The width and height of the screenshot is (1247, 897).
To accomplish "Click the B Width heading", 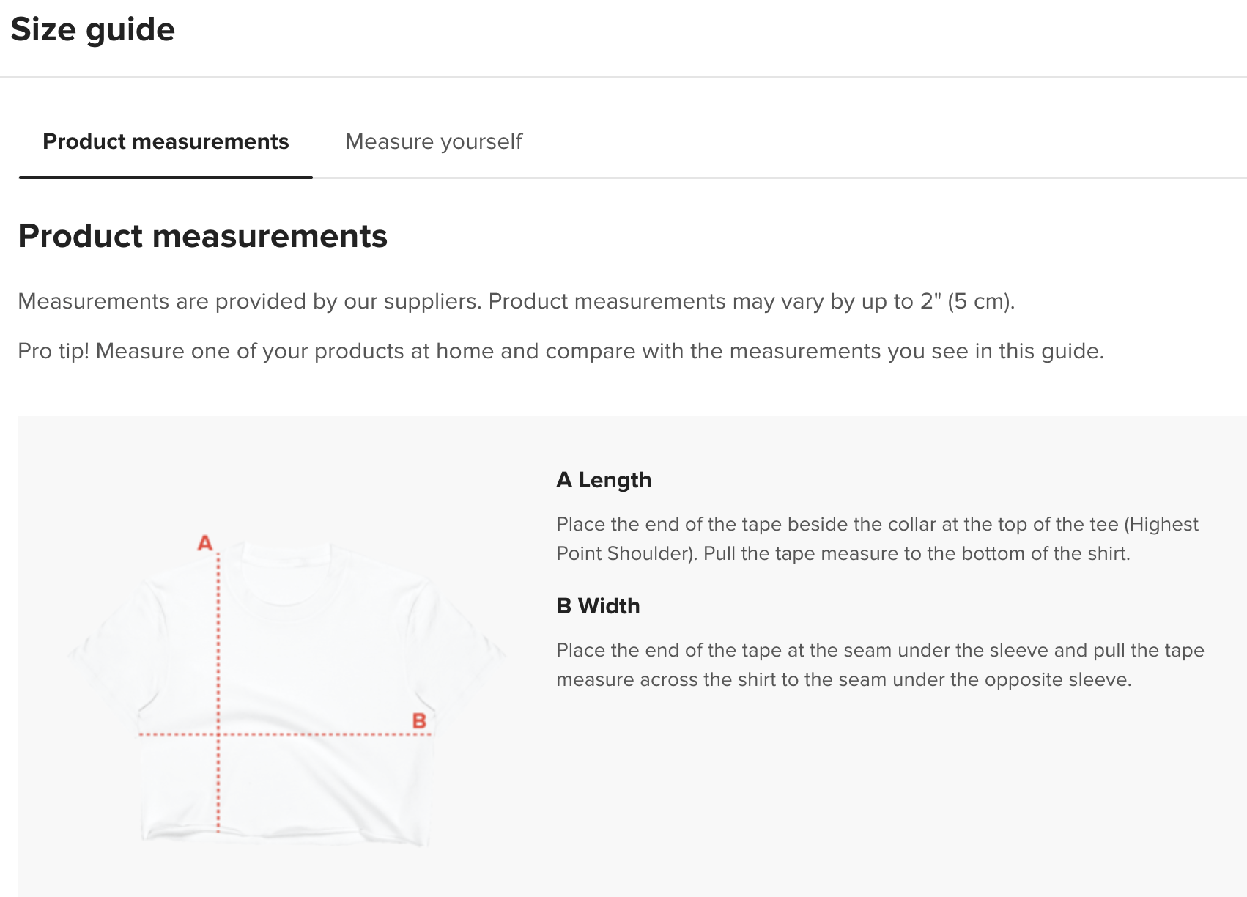I will coord(598,606).
